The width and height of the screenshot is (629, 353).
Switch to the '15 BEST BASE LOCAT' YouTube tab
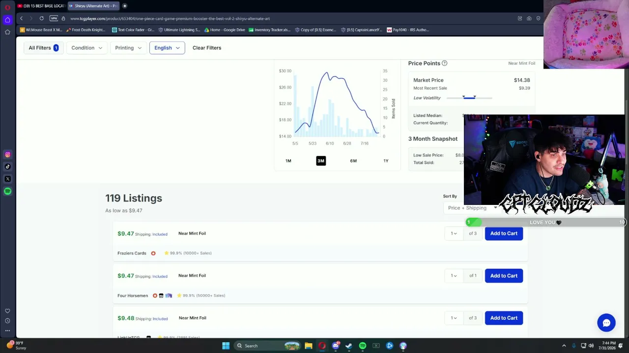tap(41, 6)
